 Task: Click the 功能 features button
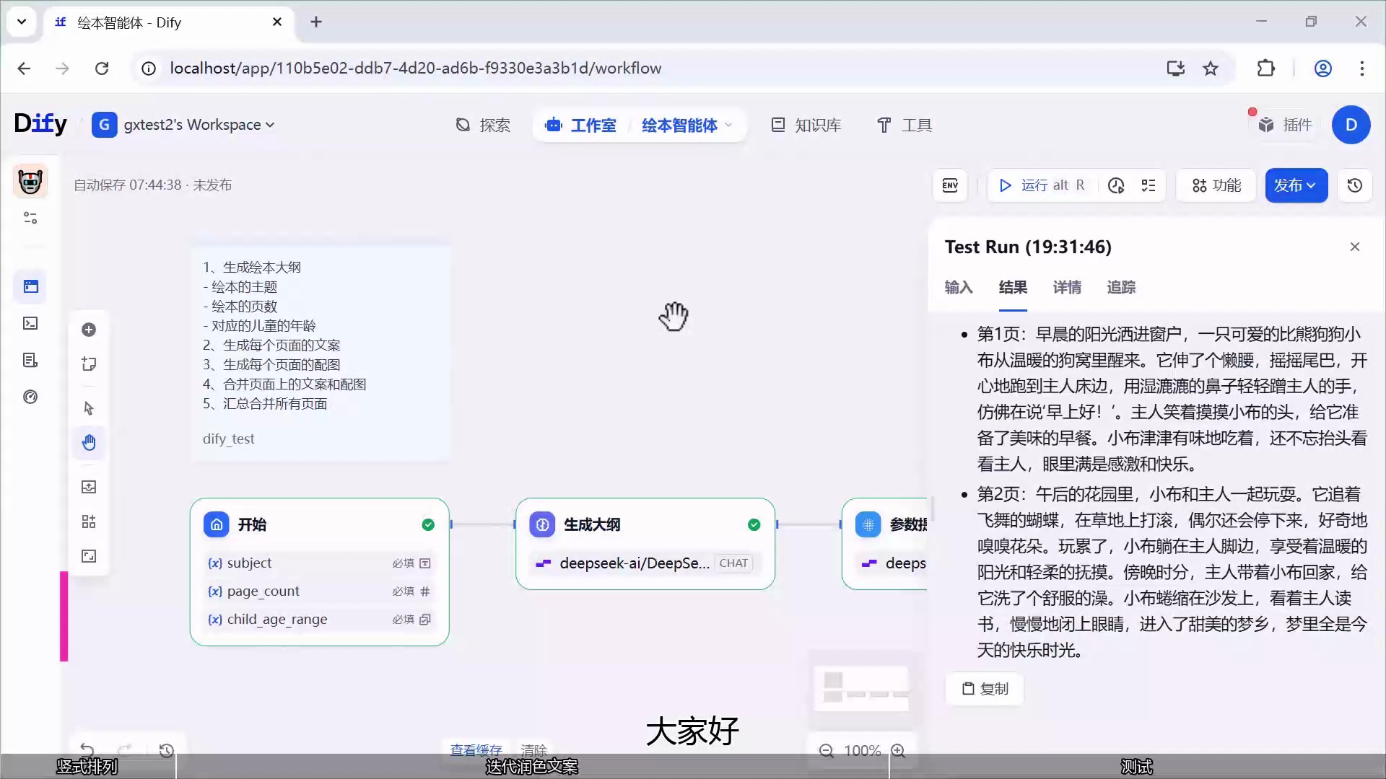point(1216,185)
